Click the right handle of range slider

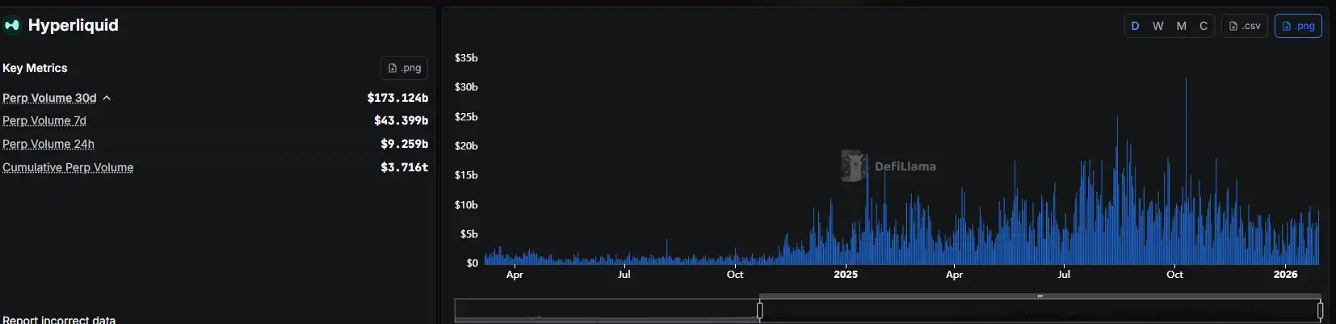pos(1320,310)
